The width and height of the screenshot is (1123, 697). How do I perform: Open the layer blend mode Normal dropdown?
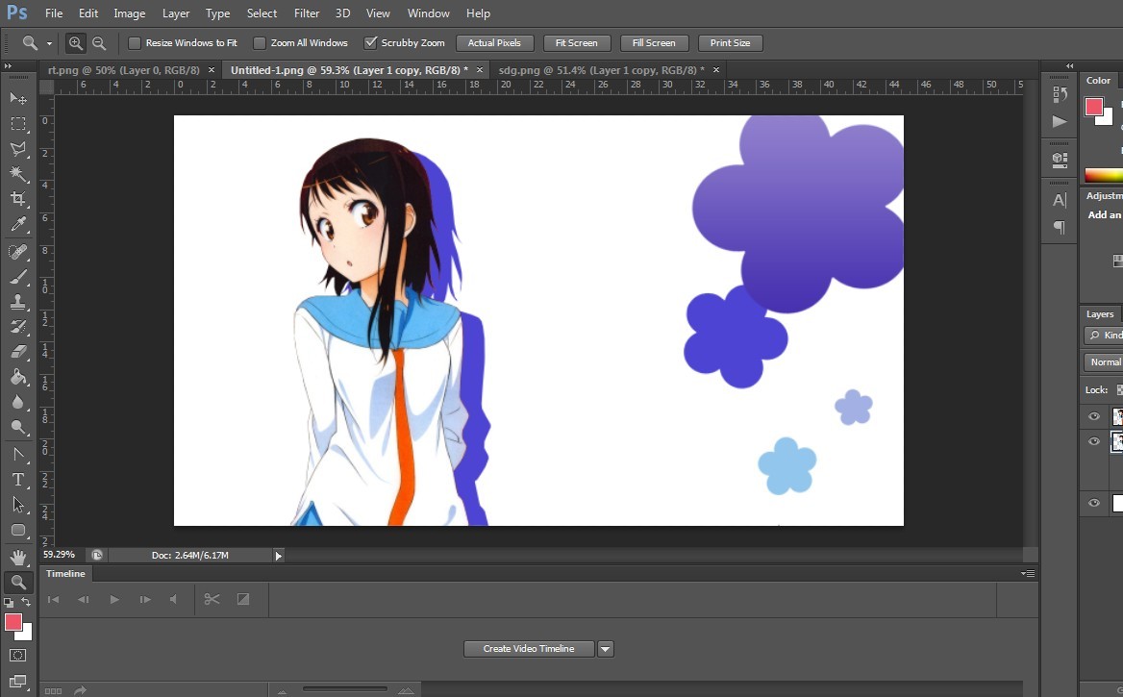[1105, 362]
